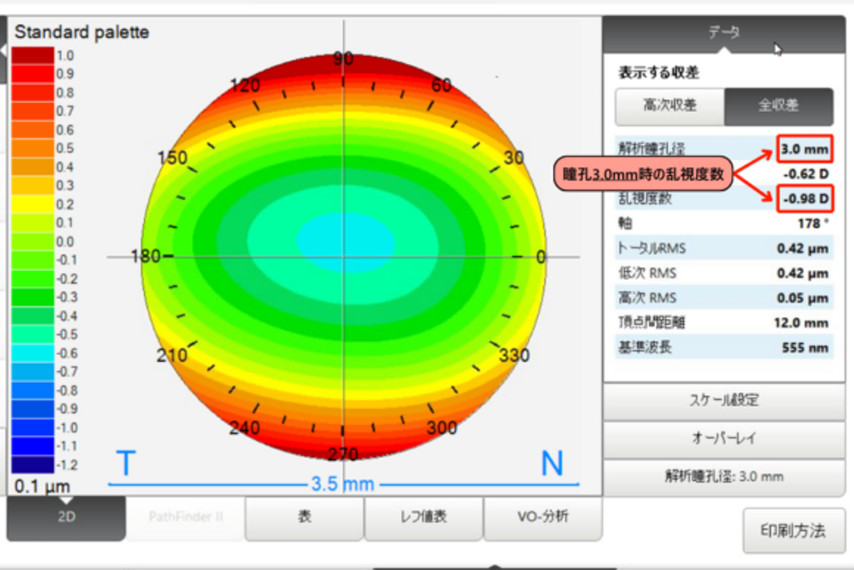Click the crosshair center of the wavefront map
854x570 pixels.
343,257
